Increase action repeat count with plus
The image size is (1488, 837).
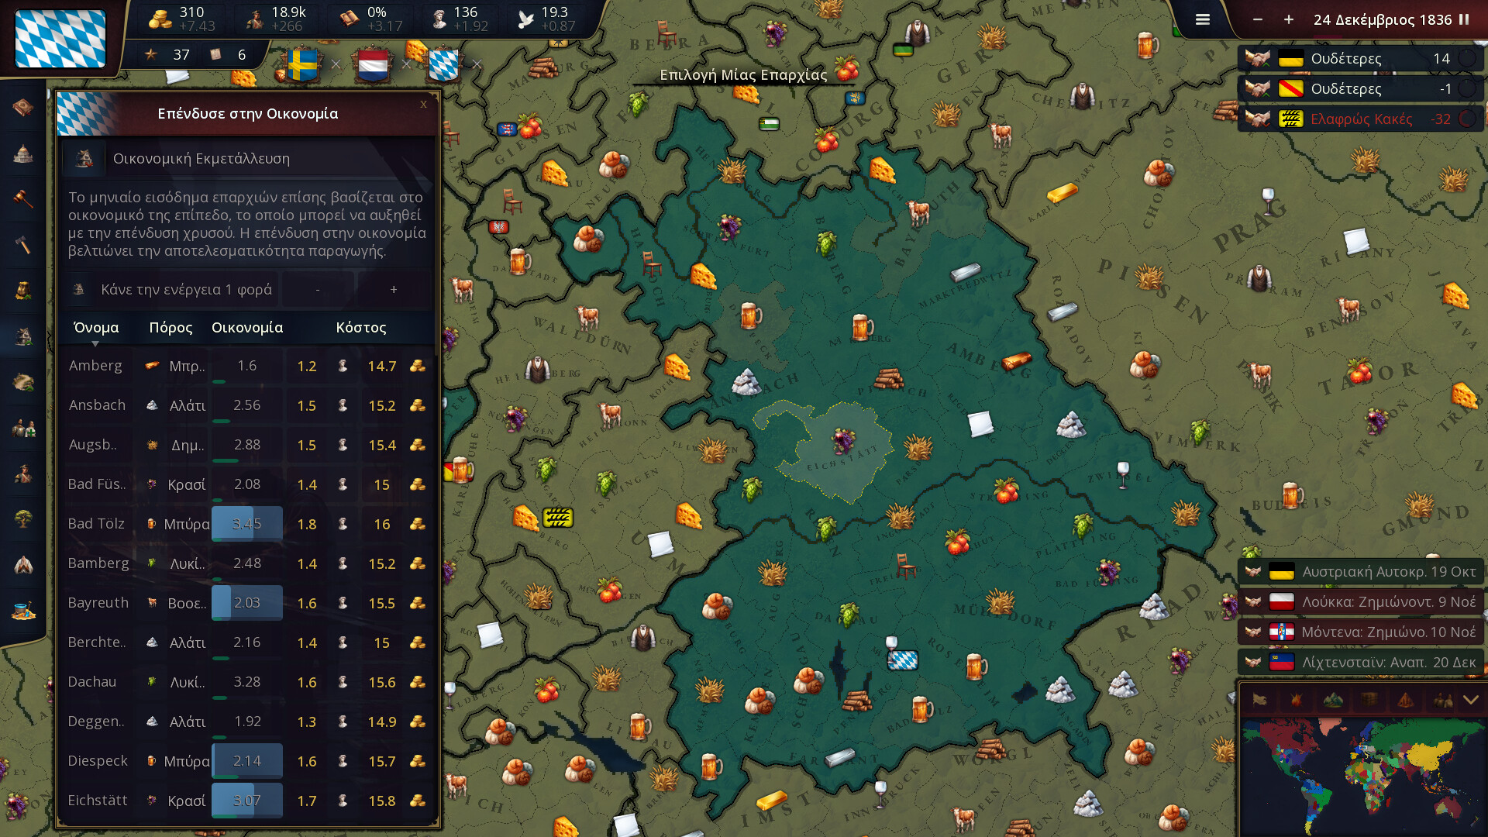394,290
